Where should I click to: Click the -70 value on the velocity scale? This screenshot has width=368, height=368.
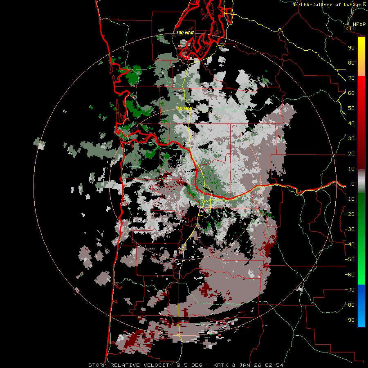tap(350, 290)
